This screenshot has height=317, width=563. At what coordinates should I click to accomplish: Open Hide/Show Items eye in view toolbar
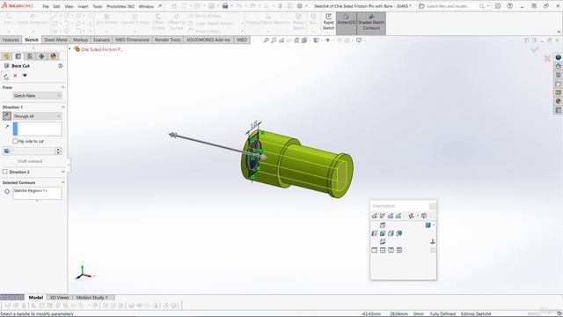pyautogui.click(x=327, y=41)
